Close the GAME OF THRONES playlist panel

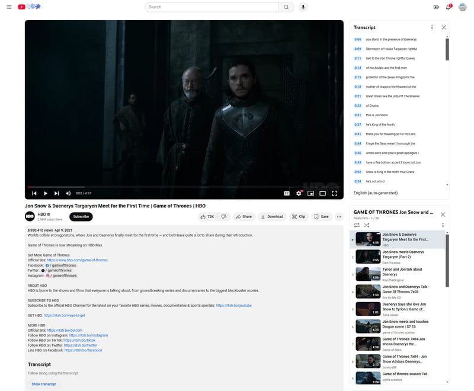(443, 214)
